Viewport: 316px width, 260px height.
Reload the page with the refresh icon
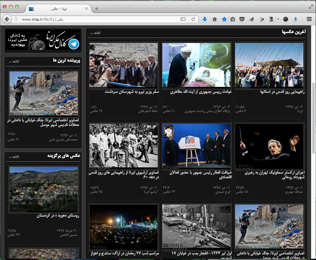193,19
